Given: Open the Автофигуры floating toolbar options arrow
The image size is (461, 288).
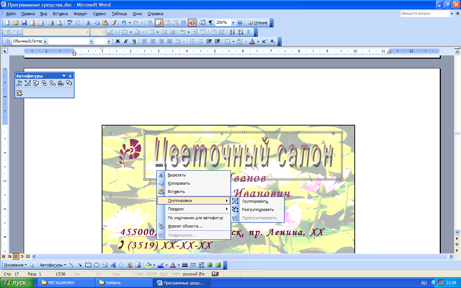Looking at the screenshot, I should pyautogui.click(x=64, y=76).
